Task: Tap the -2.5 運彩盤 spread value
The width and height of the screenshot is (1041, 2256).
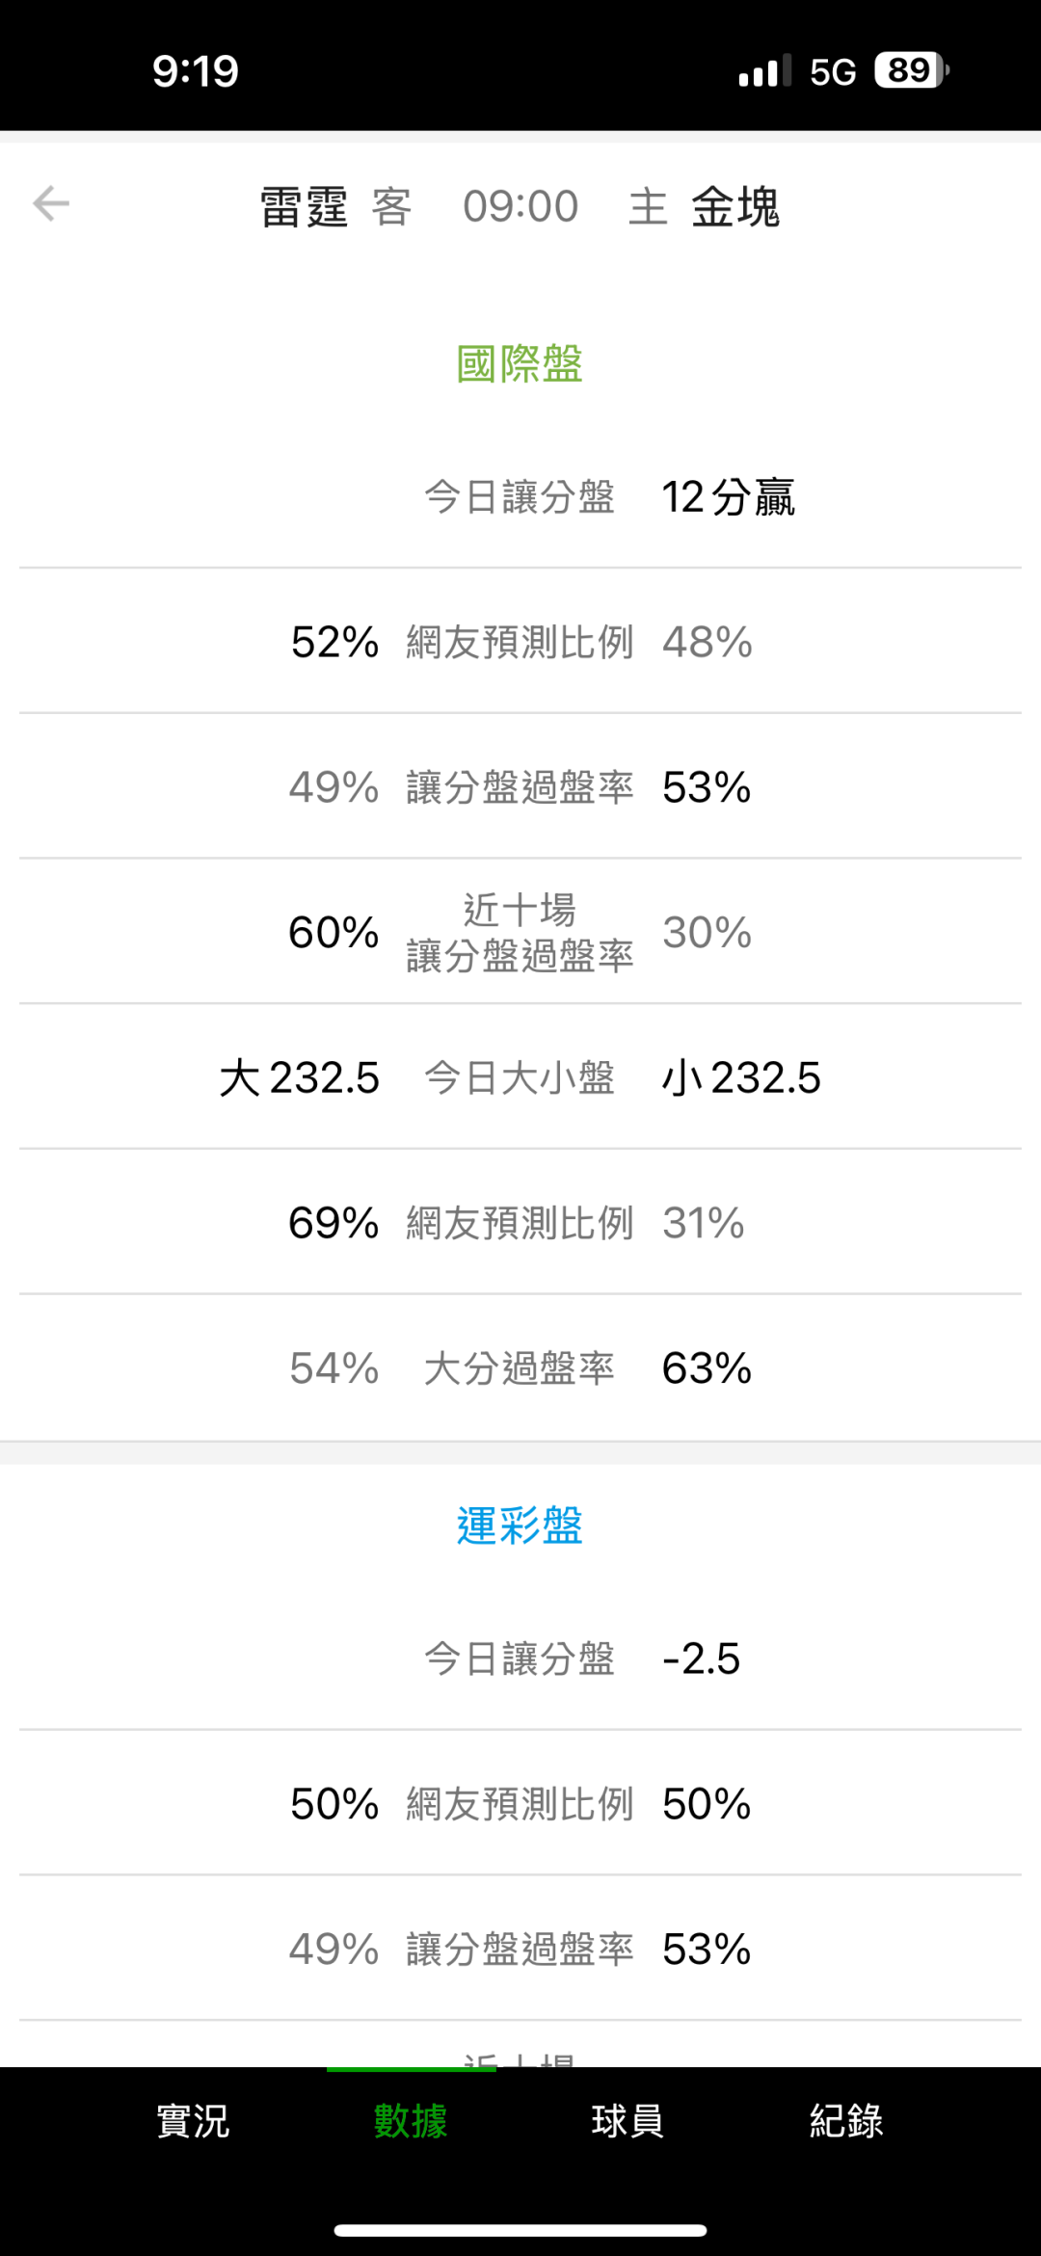Action: pyautogui.click(x=701, y=1659)
